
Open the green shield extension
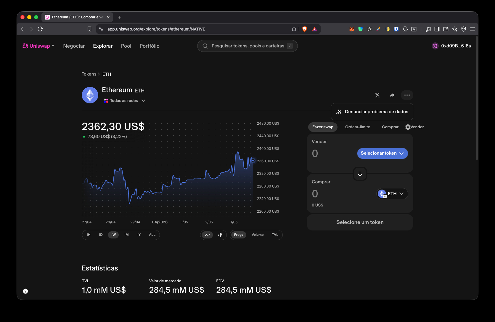coord(361,29)
